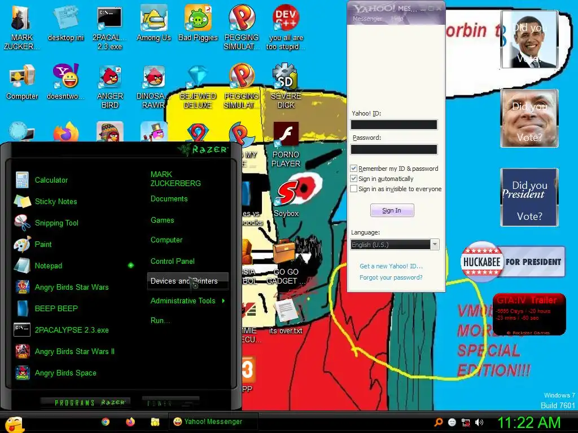This screenshot has height=433, width=578.
Task: Open the Yahoo doesntwo... desktop shortcut
Action: [x=66, y=82]
